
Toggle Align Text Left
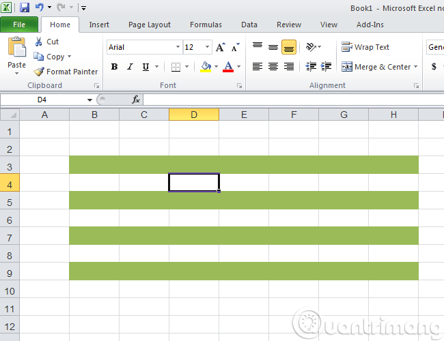point(258,67)
